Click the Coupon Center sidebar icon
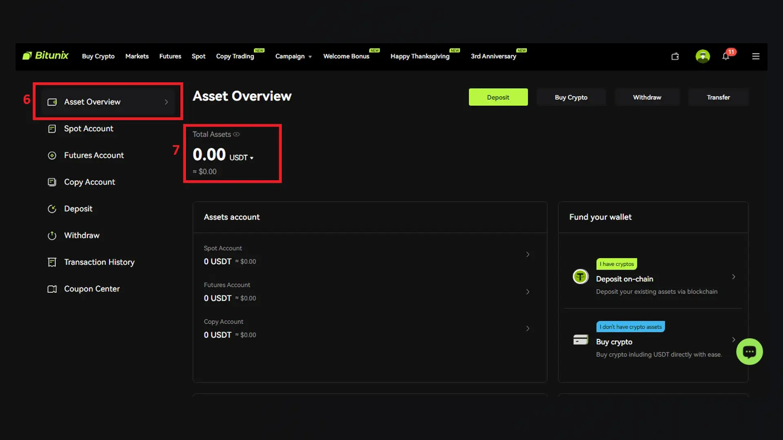The height and width of the screenshot is (440, 783). click(x=52, y=289)
